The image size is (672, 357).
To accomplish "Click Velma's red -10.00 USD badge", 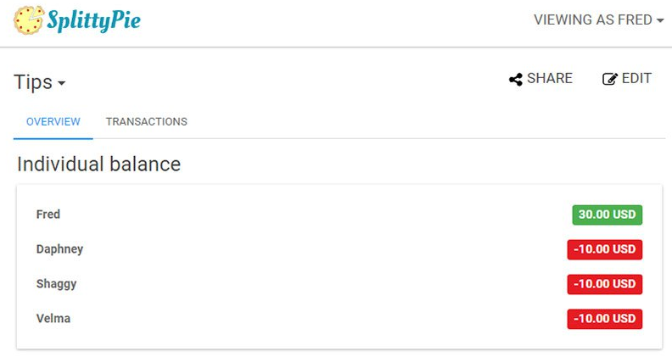I will pos(604,319).
